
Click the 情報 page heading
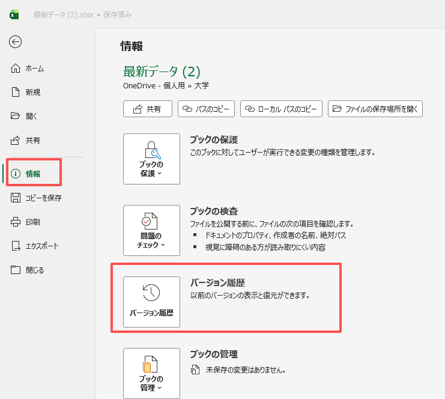click(132, 46)
